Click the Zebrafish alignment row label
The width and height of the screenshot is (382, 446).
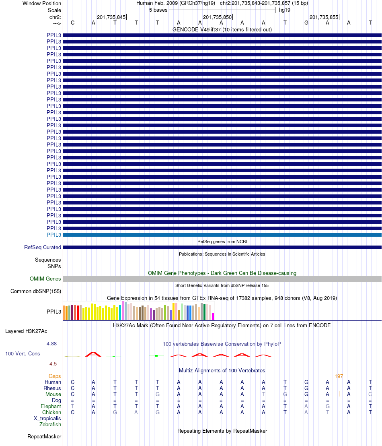[50, 424]
